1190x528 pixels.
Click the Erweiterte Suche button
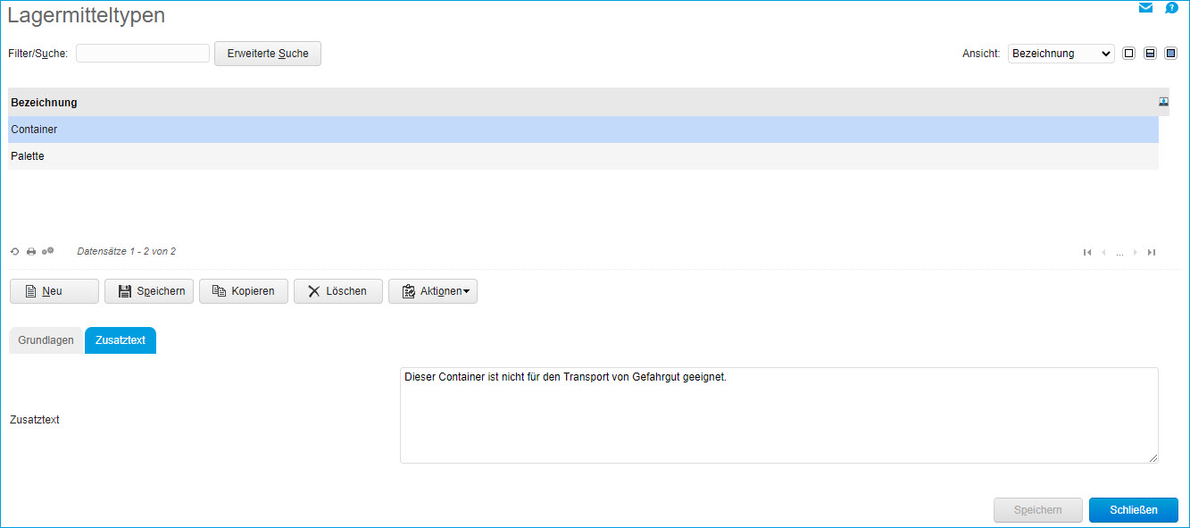[268, 54]
